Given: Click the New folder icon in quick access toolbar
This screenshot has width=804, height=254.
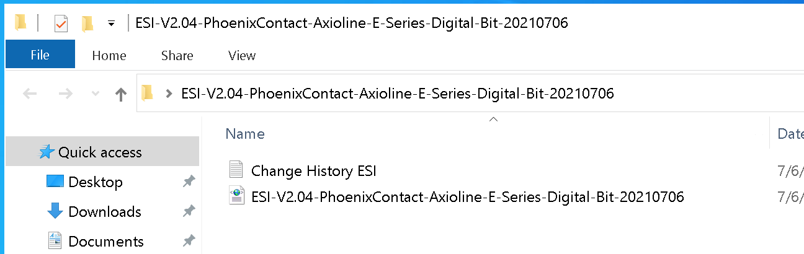Looking at the screenshot, I should click(x=87, y=24).
